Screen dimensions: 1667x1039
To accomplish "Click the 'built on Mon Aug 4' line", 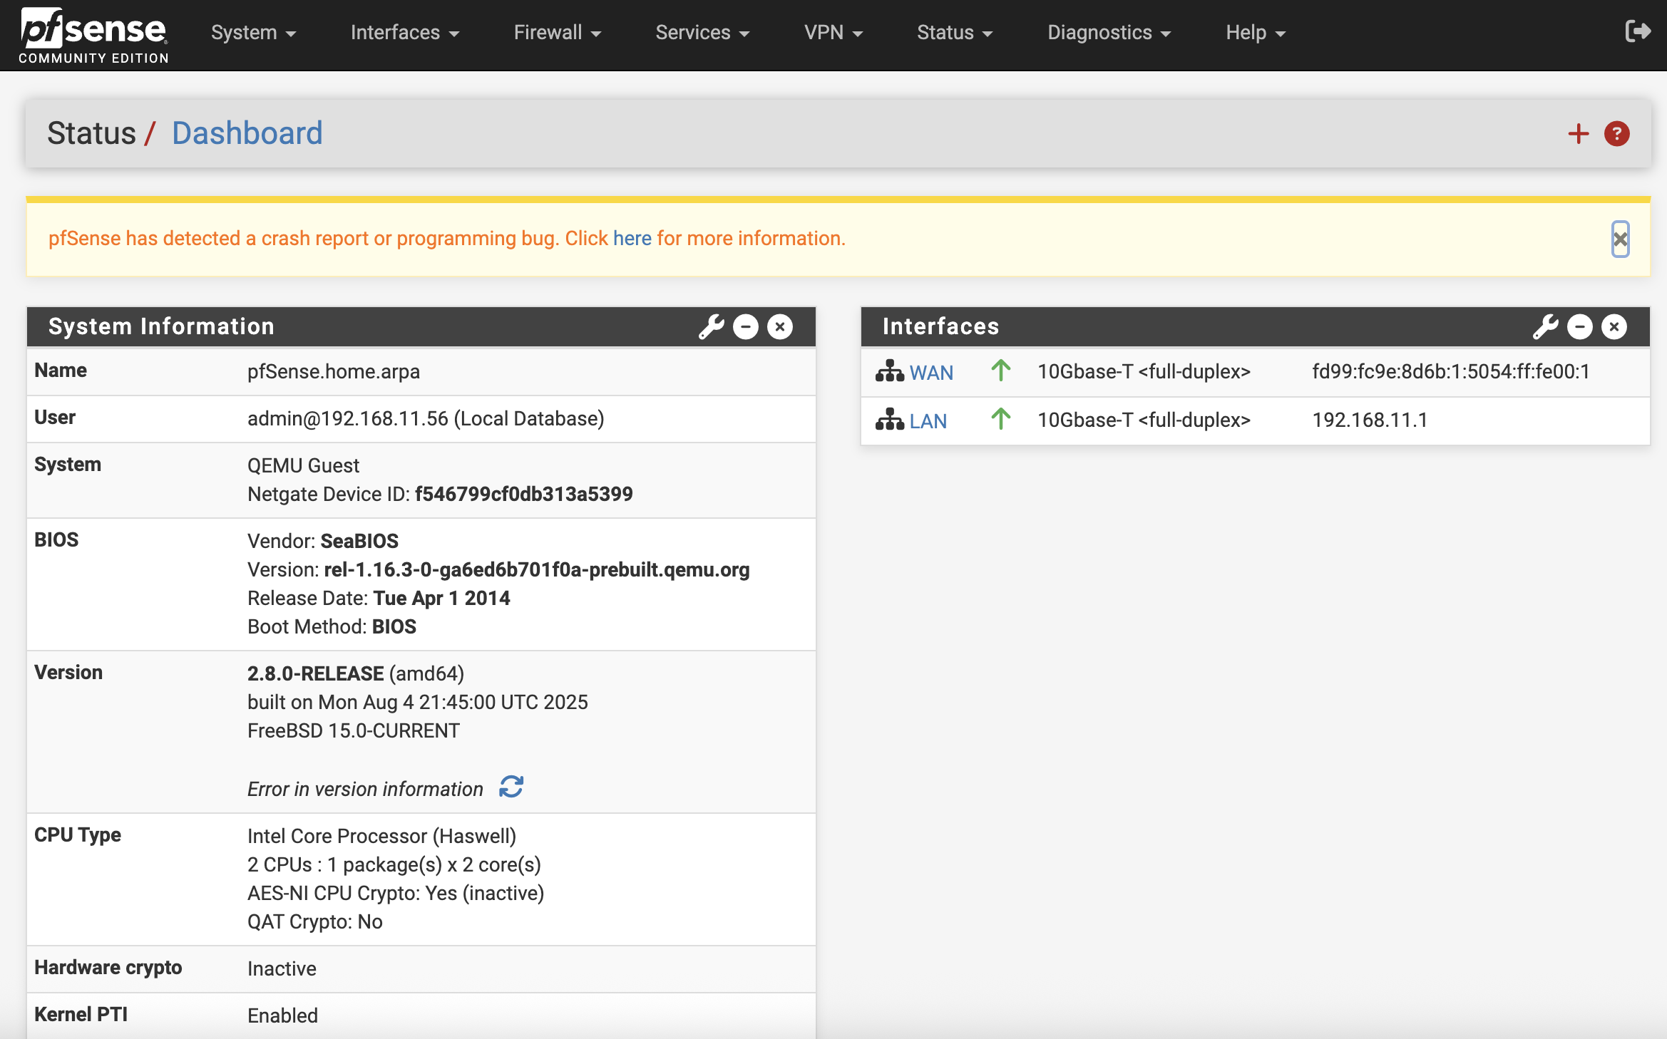I will point(418,702).
